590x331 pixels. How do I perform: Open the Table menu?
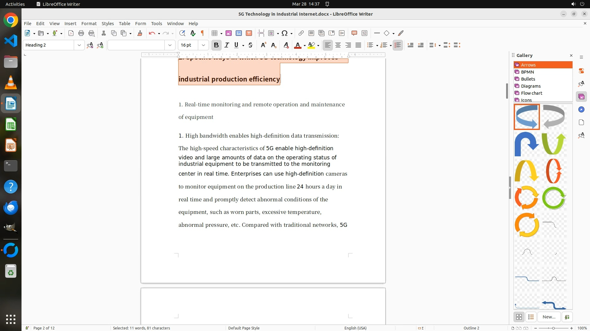pos(124,24)
